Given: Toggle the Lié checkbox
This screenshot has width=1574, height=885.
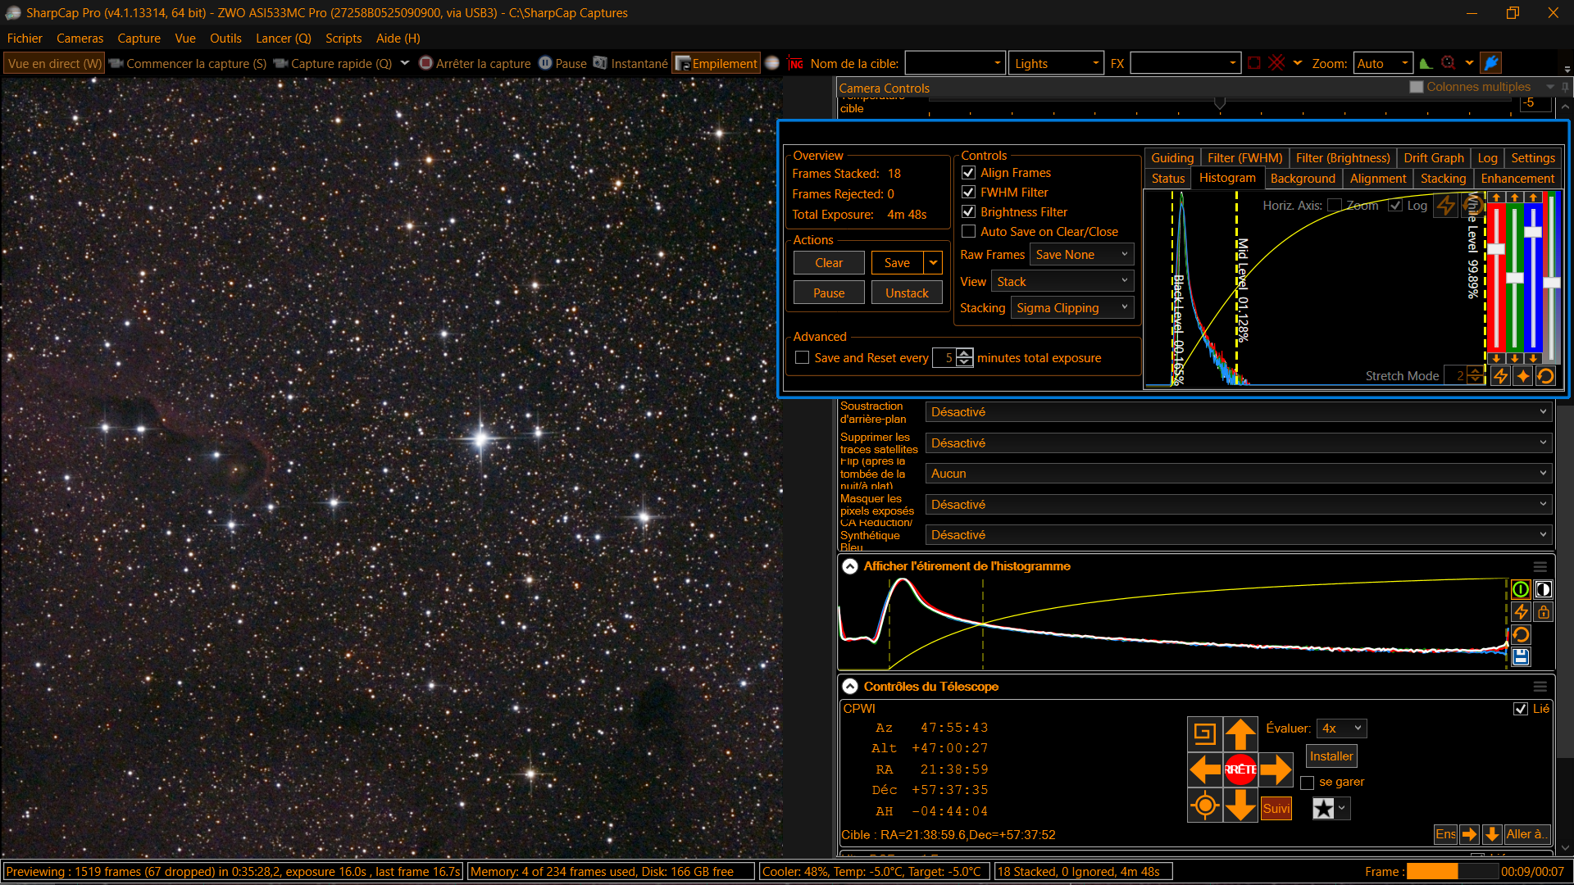Looking at the screenshot, I should (1521, 709).
